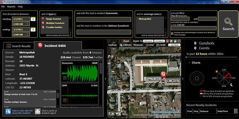Screen dimensions: 239x119
Task: Toggle the blue triangle map layer icon
Action: click(175, 41)
